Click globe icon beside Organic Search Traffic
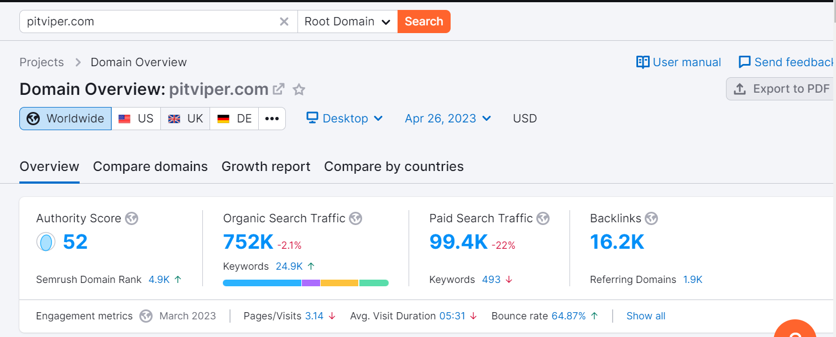 (x=356, y=218)
